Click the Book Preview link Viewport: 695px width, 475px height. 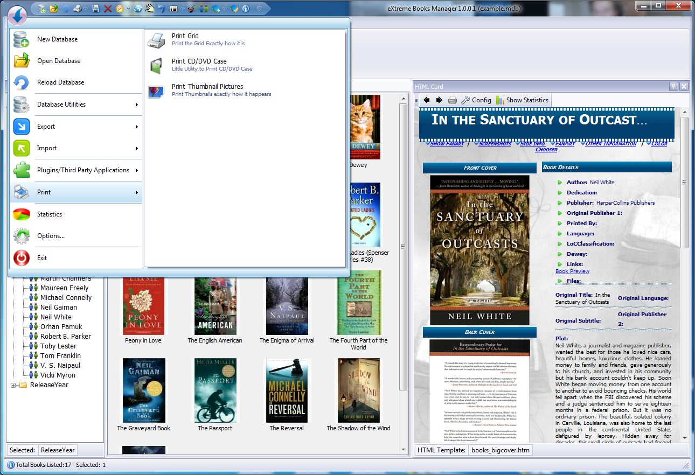coord(572,271)
